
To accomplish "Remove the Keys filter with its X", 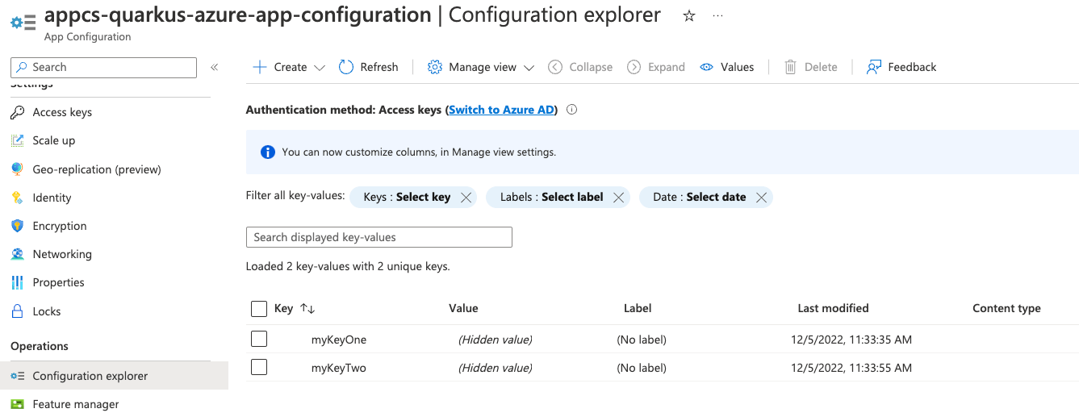I will 466,197.
